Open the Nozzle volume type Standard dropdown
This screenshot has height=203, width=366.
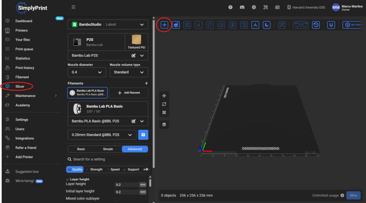[x=129, y=72]
